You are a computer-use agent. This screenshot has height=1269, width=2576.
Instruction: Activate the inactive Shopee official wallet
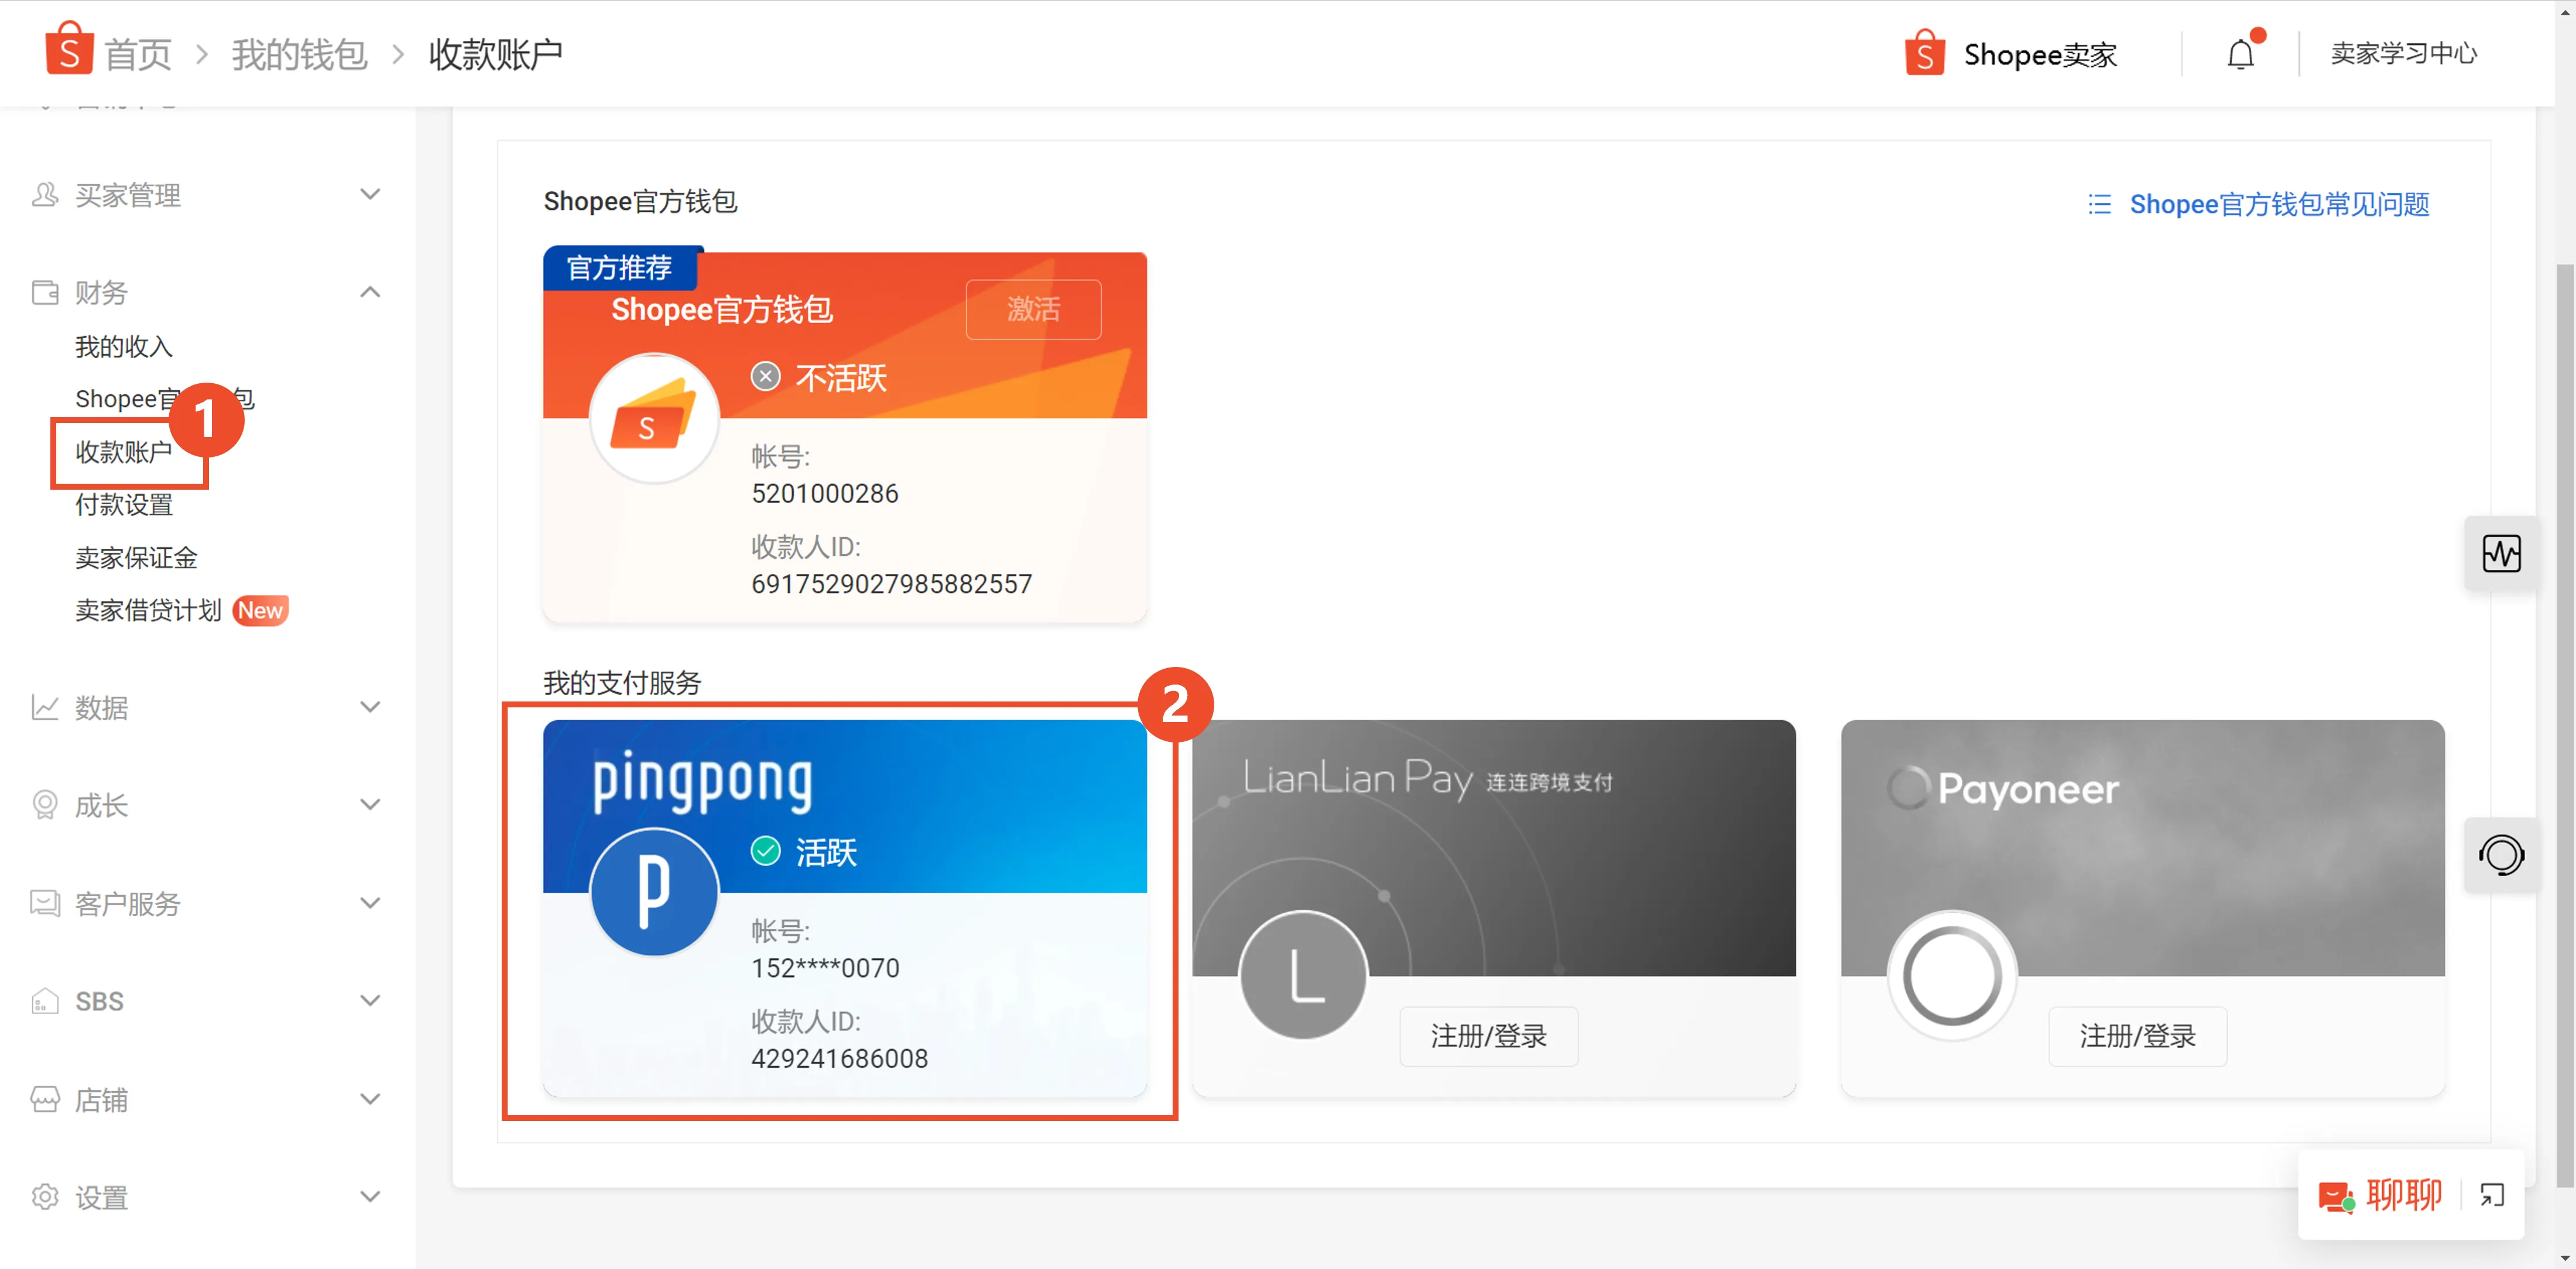click(1033, 309)
